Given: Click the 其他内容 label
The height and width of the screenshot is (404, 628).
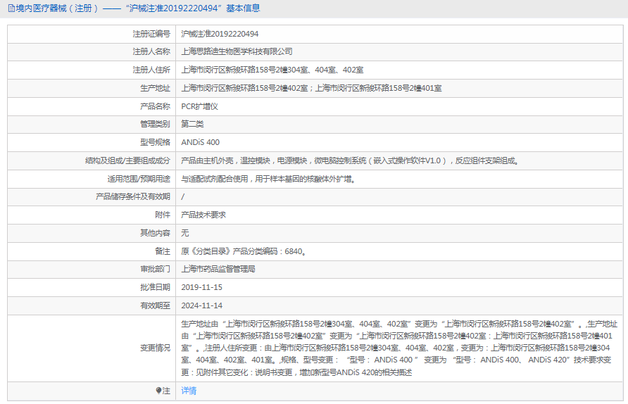Looking at the screenshot, I should 155,233.
